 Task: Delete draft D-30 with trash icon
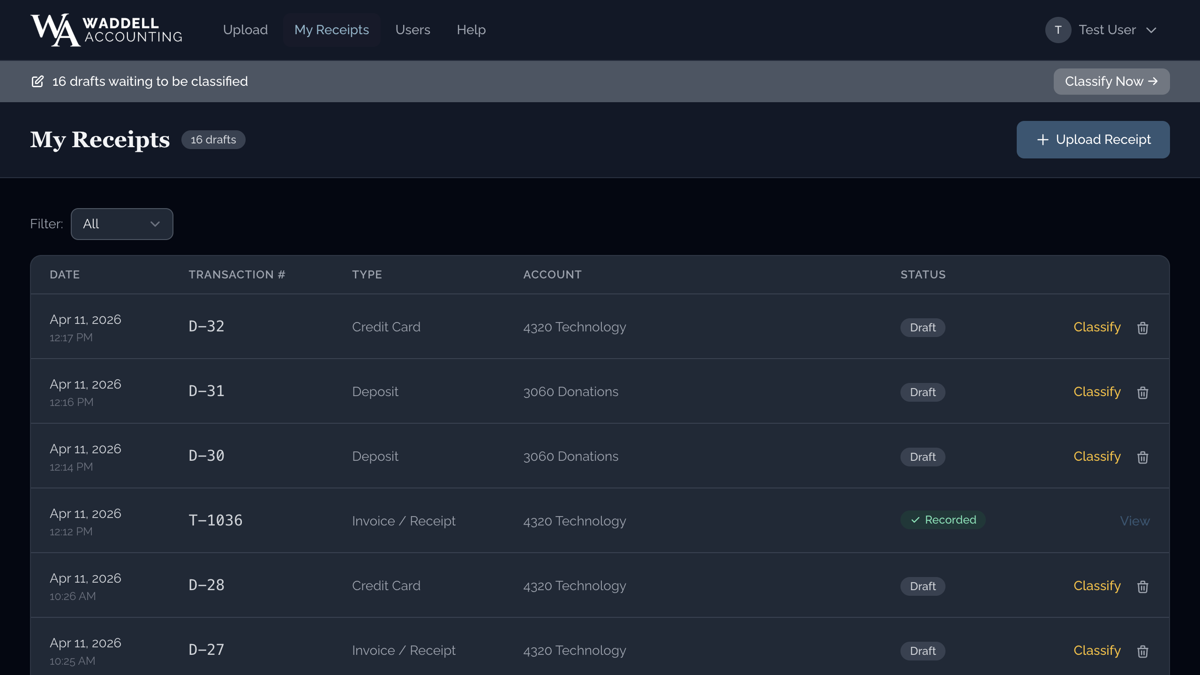pos(1143,457)
